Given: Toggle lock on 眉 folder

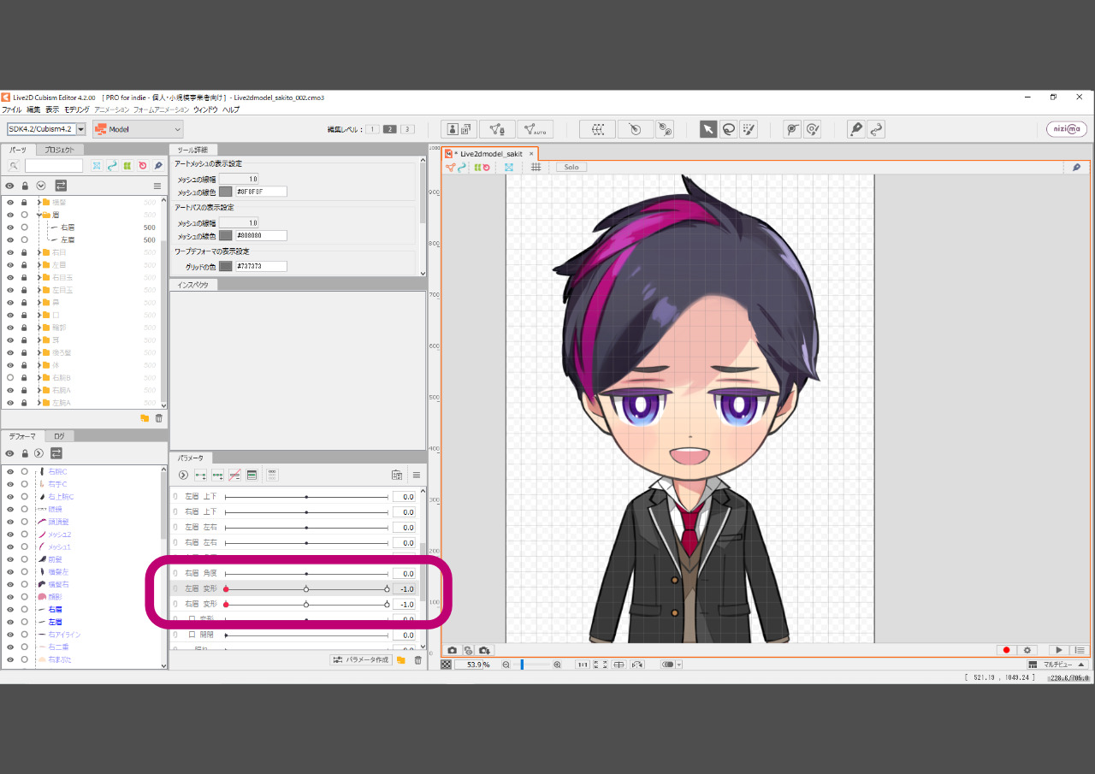Looking at the screenshot, I should pos(25,215).
